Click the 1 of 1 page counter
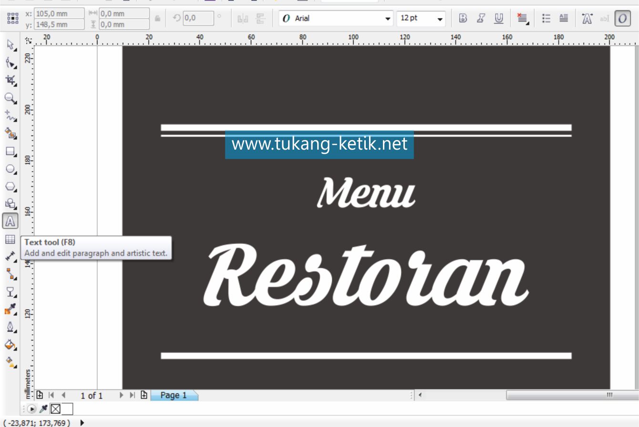This screenshot has width=639, height=427. tap(92, 396)
